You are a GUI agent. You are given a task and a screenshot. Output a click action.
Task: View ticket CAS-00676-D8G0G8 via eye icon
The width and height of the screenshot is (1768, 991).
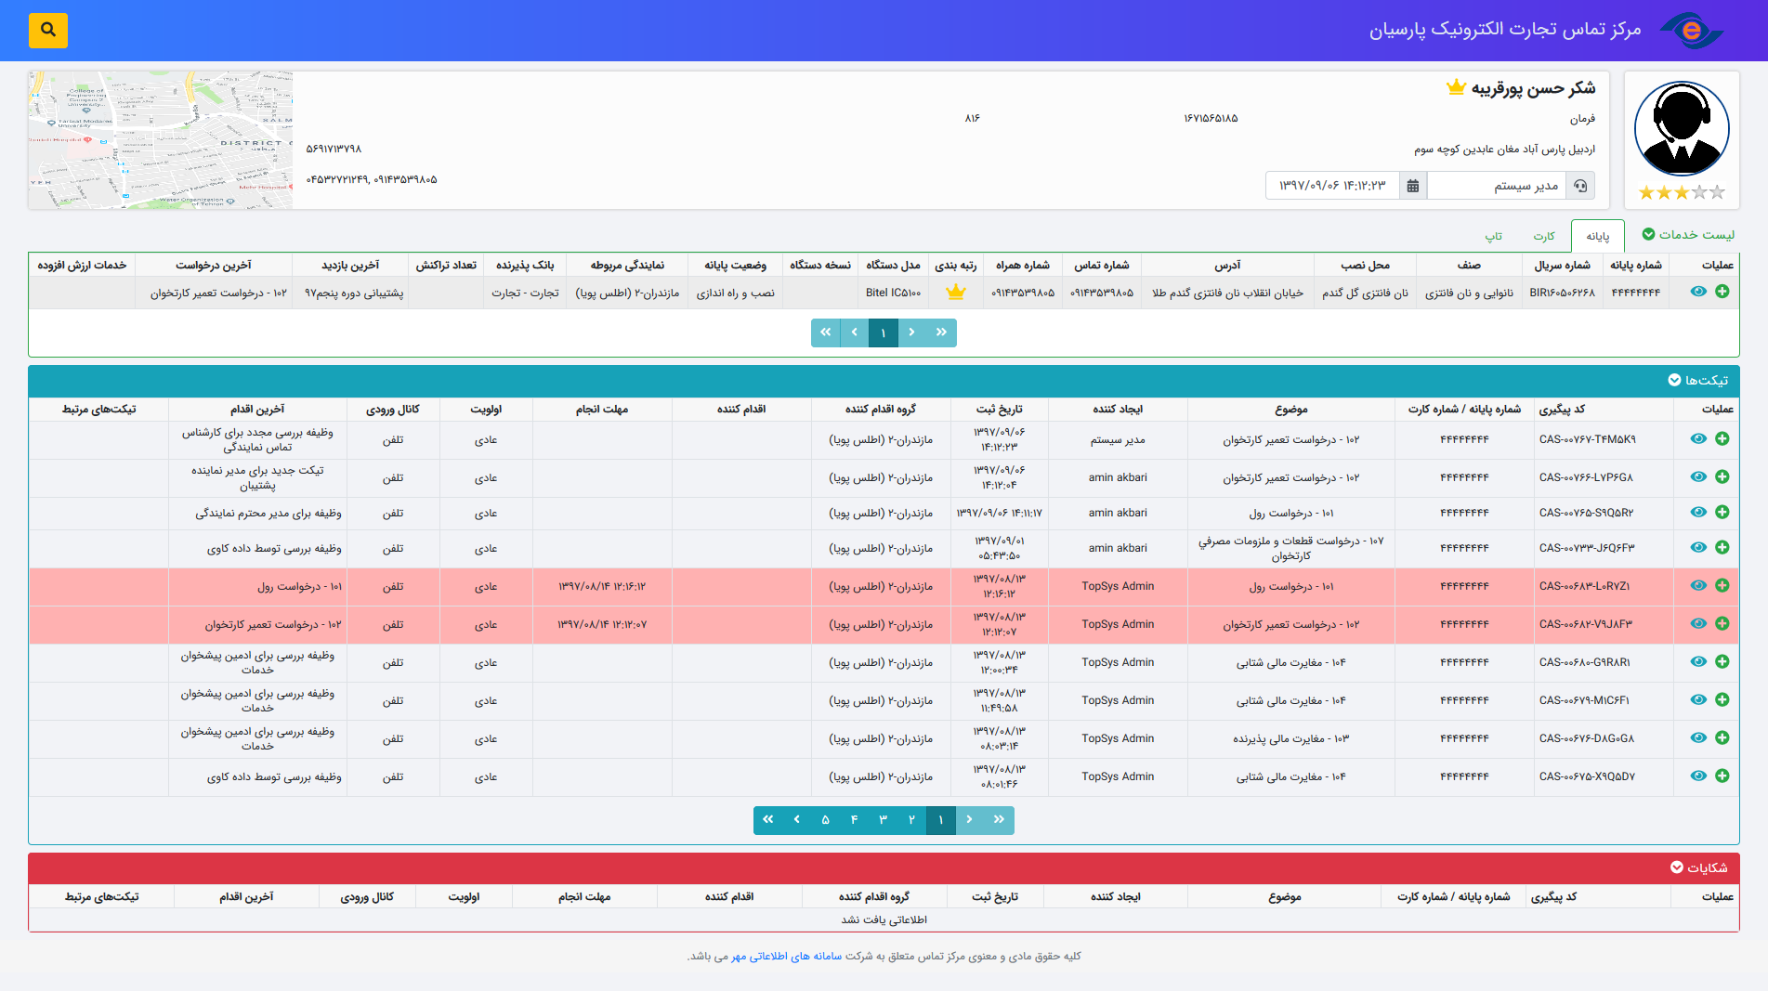[x=1698, y=737]
